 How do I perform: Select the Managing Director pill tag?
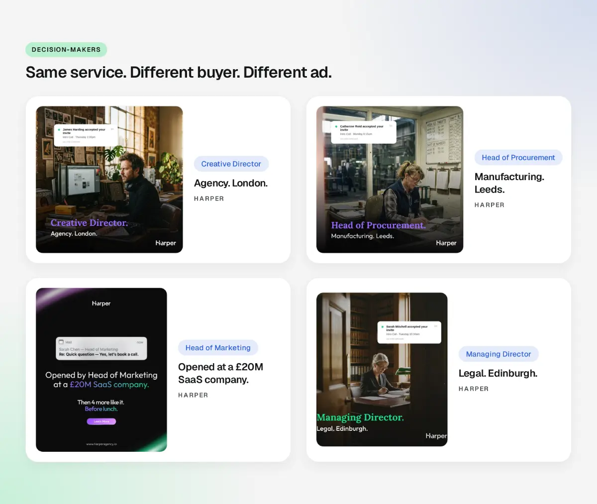(498, 354)
